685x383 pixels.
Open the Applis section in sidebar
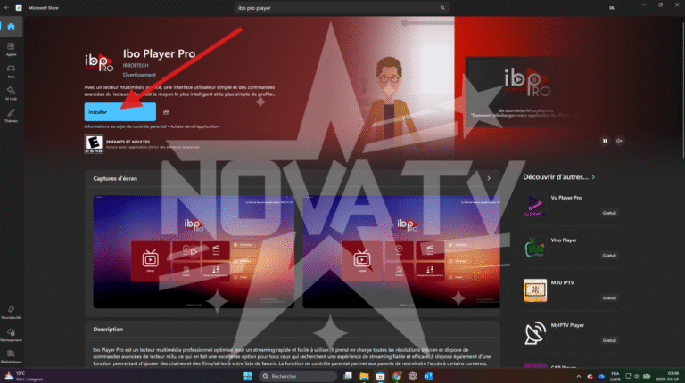click(x=11, y=48)
